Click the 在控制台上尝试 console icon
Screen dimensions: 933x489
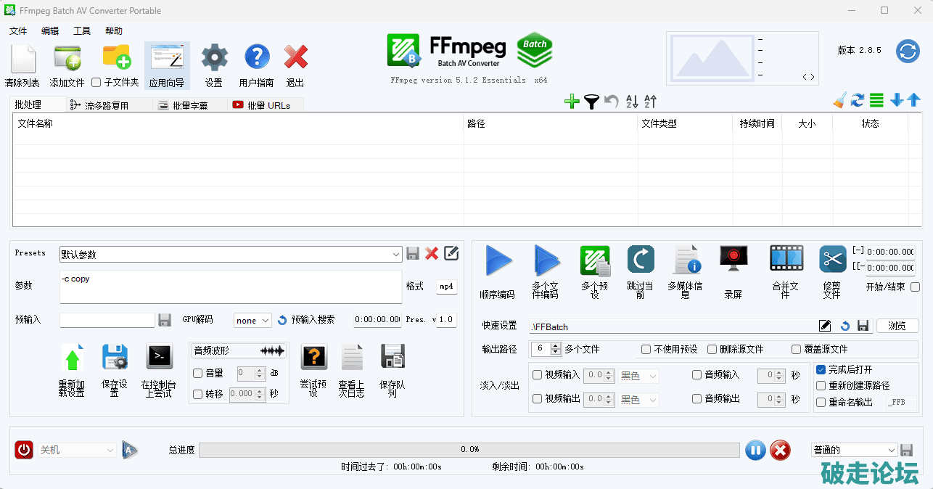coord(159,357)
